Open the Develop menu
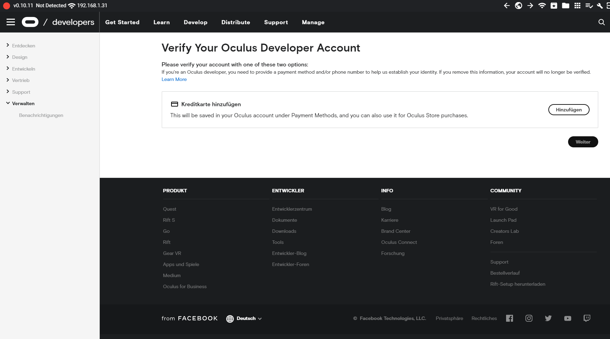Viewport: 610px width, 339px height. (196, 22)
